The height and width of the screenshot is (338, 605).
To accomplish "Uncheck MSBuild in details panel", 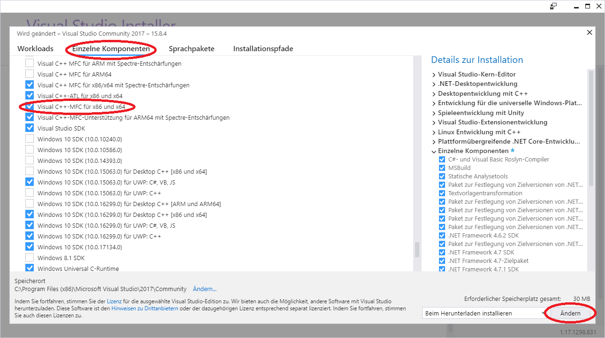I will [x=442, y=168].
